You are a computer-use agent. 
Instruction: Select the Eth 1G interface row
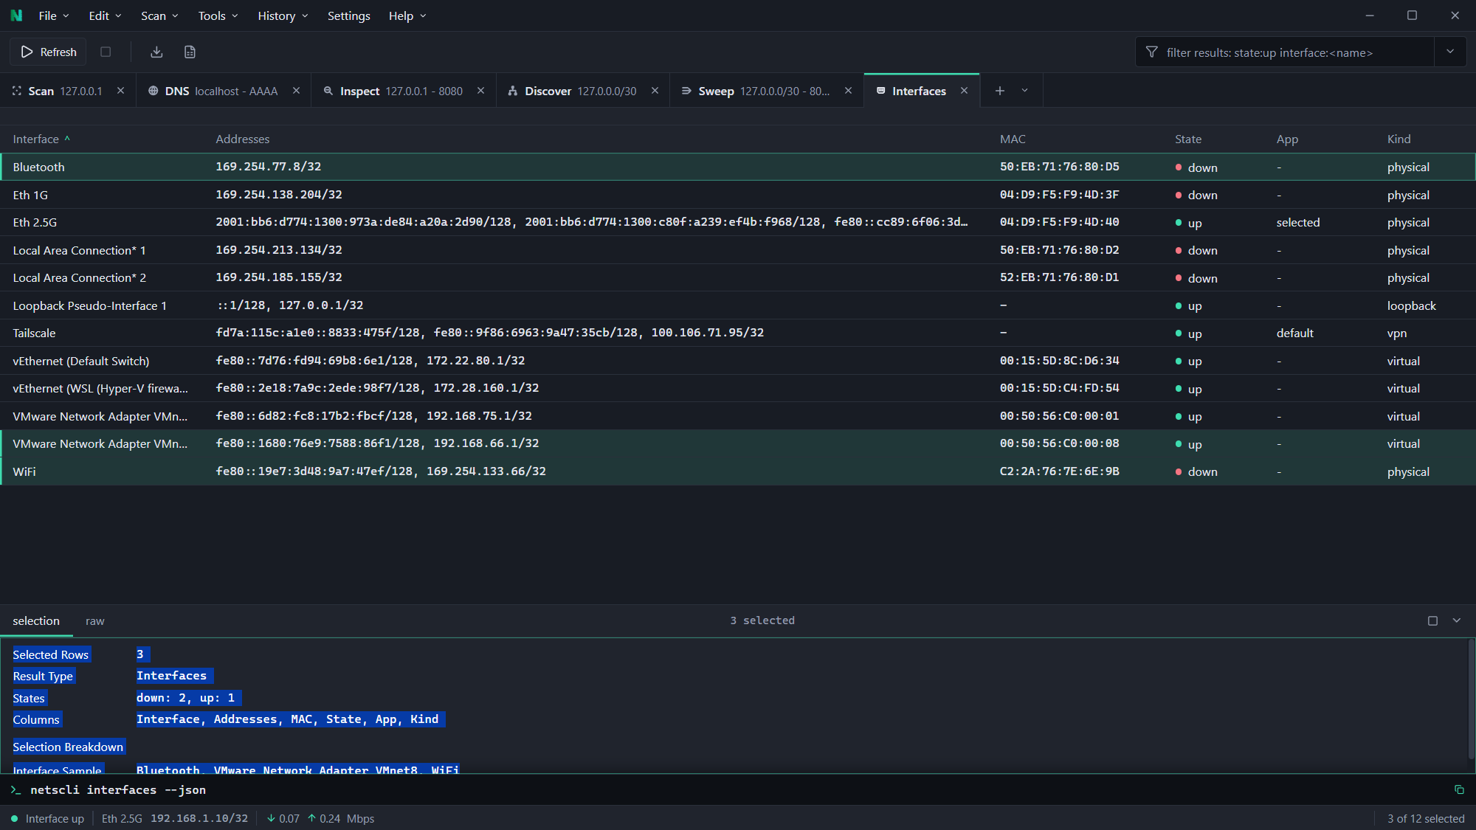pos(738,195)
